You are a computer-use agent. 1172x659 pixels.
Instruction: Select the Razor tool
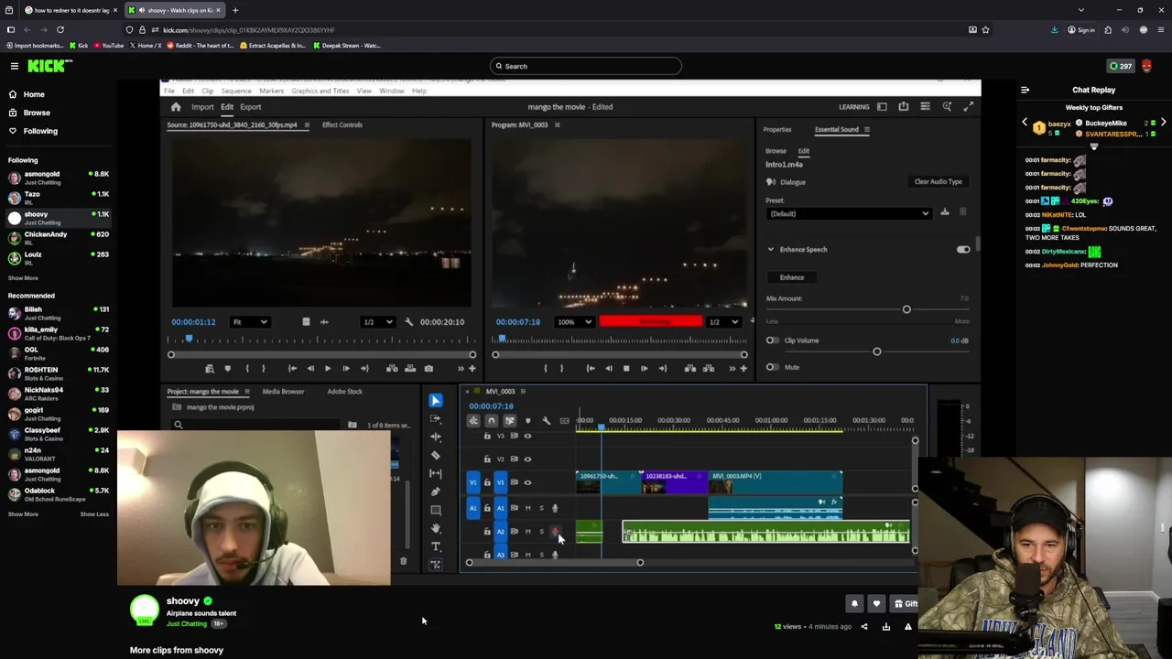pyautogui.click(x=436, y=455)
